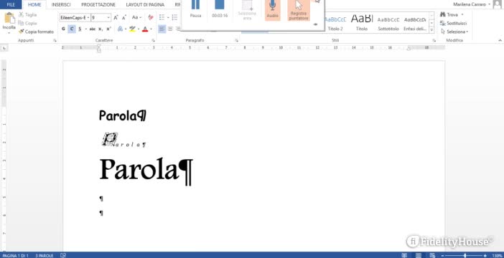504x258 pixels.
Task: Open the font size dropdown
Action: coord(108,18)
